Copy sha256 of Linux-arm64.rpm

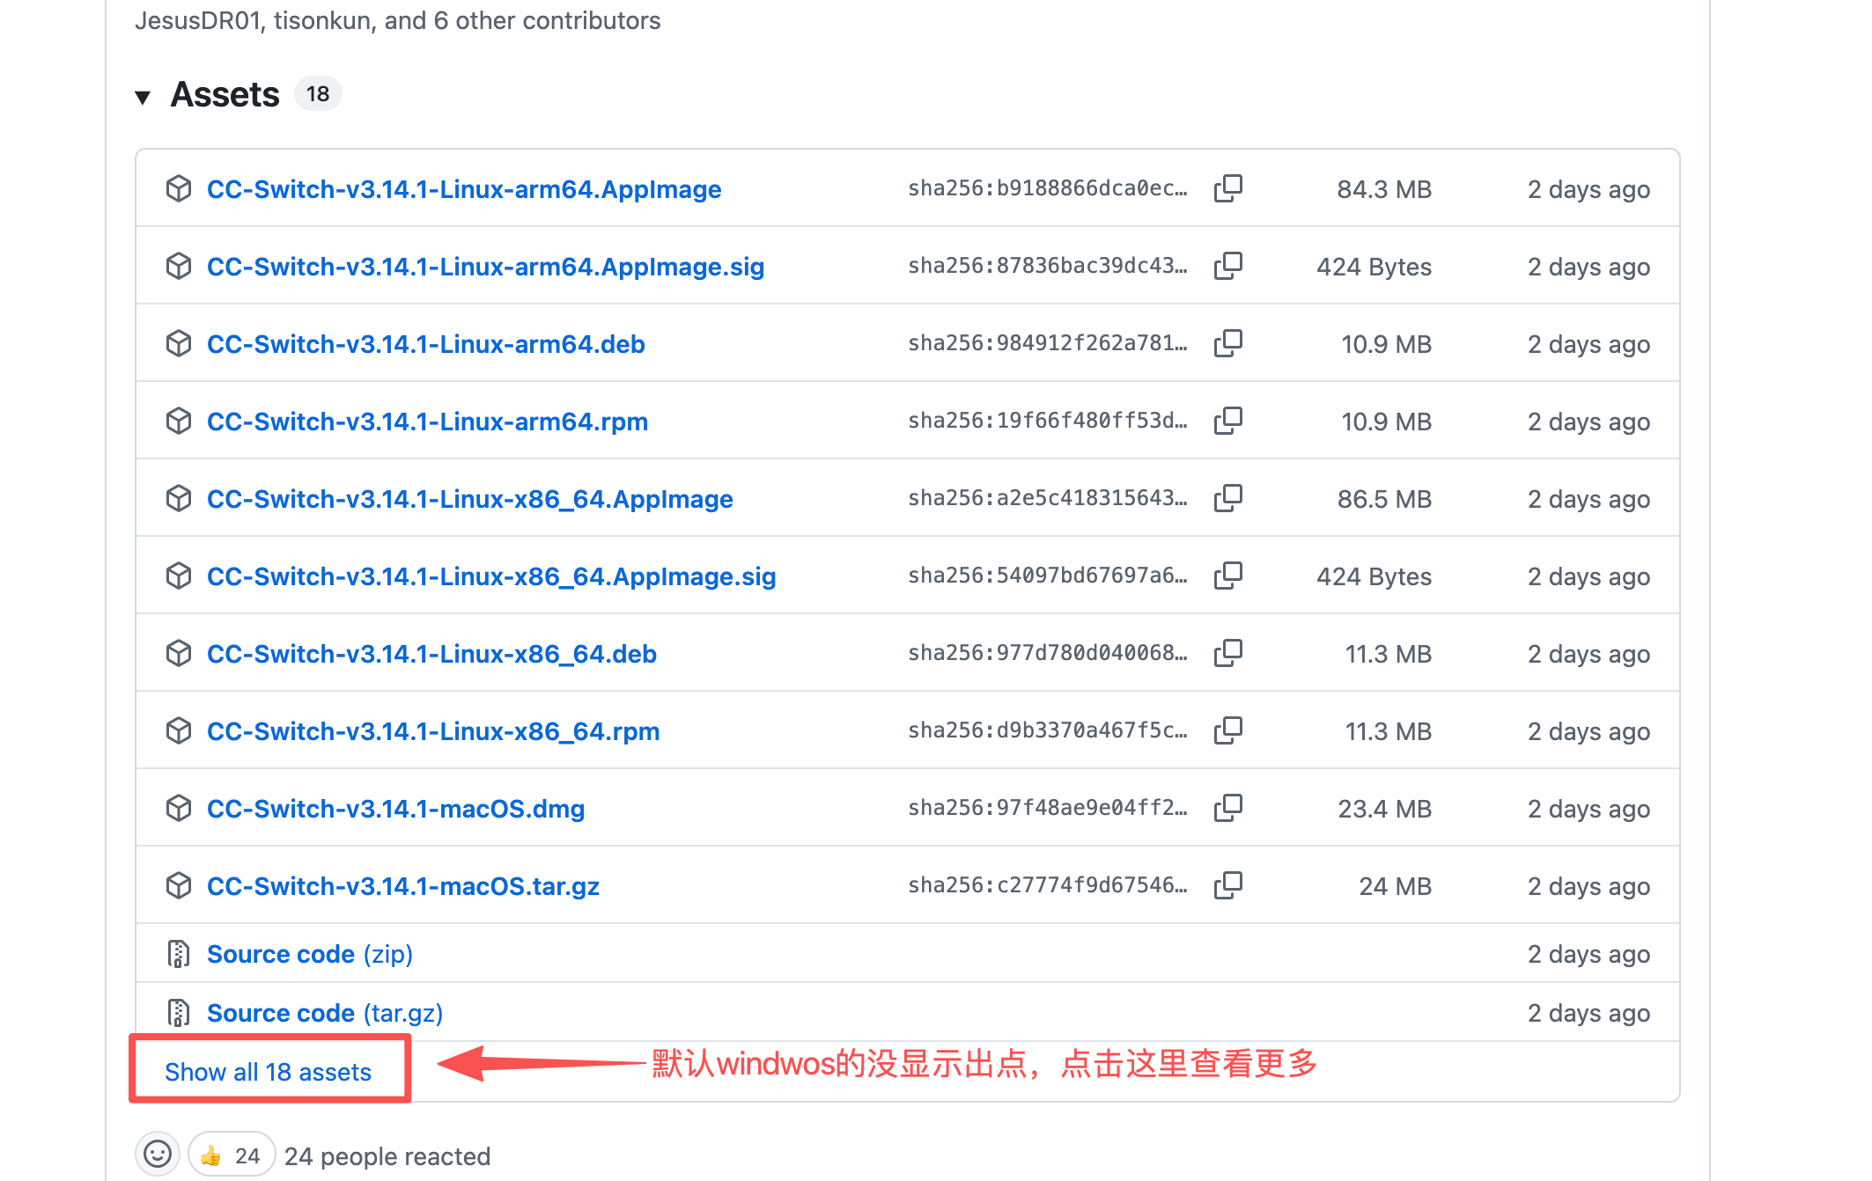tap(1227, 421)
